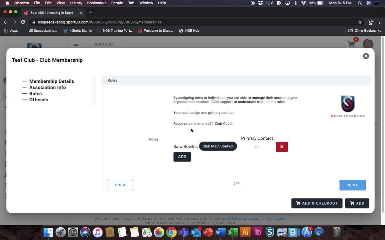Open macOS Spotlight search
Screen dimensions: 385x240
[360, 3]
